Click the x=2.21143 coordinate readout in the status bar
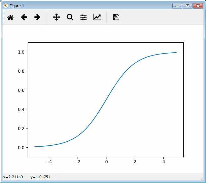 [x=13, y=177]
